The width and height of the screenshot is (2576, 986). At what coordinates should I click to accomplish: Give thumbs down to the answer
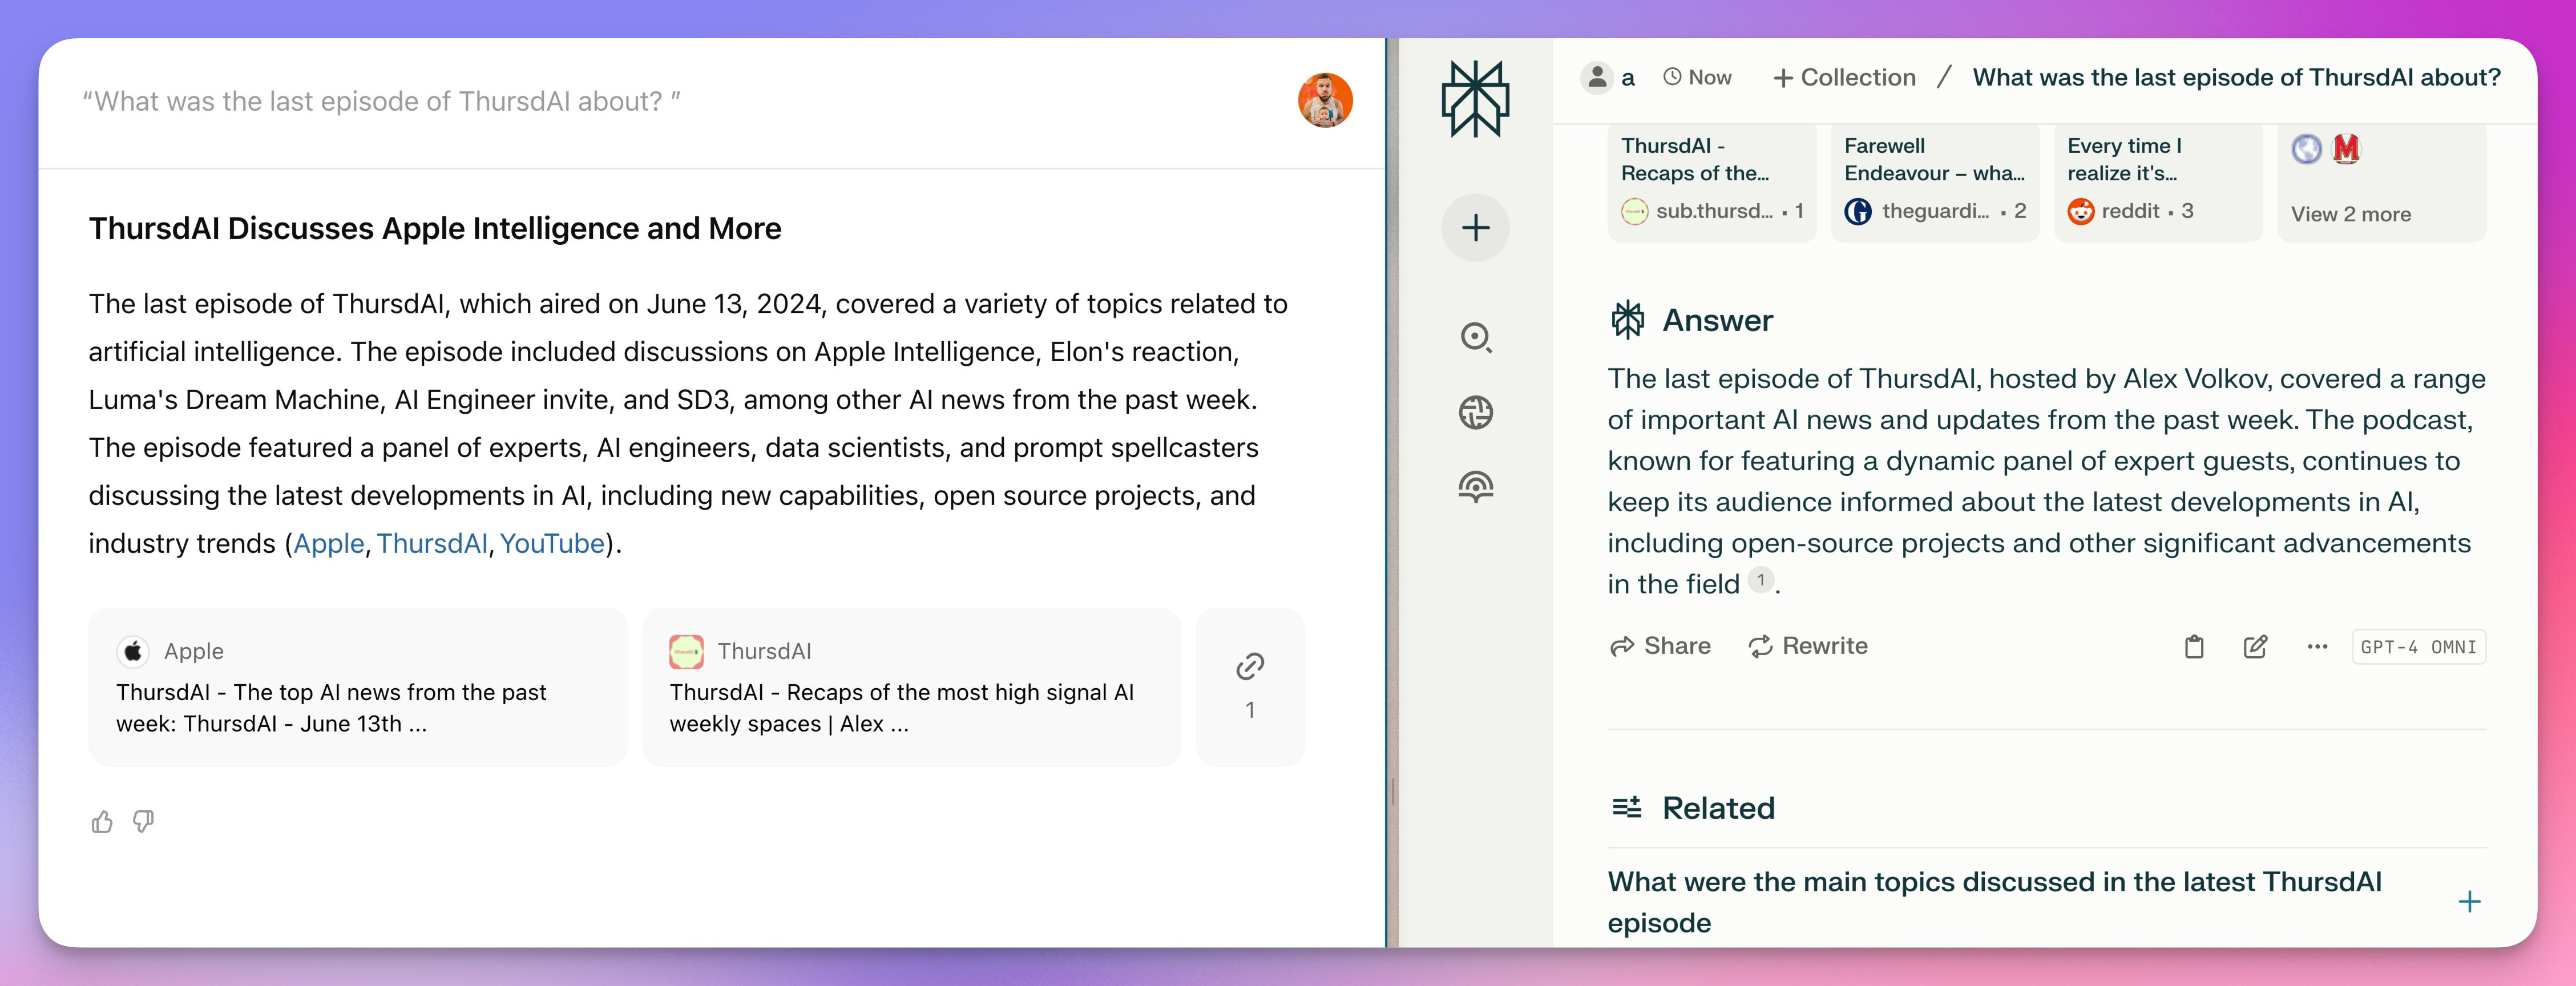(144, 822)
